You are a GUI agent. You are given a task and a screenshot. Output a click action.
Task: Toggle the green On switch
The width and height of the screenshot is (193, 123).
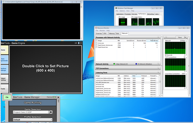click(x=7, y=97)
